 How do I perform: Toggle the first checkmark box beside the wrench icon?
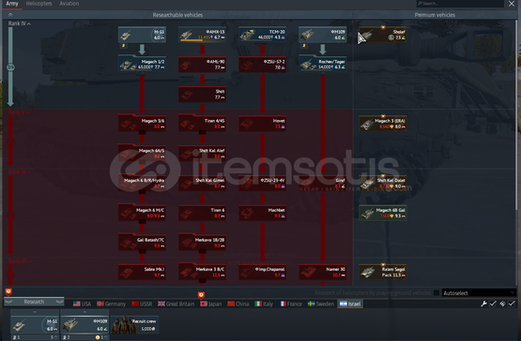click(x=493, y=304)
